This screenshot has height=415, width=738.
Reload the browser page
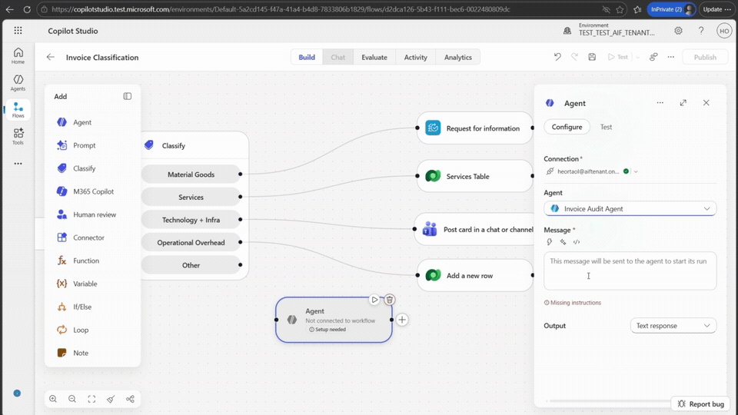coord(27,9)
